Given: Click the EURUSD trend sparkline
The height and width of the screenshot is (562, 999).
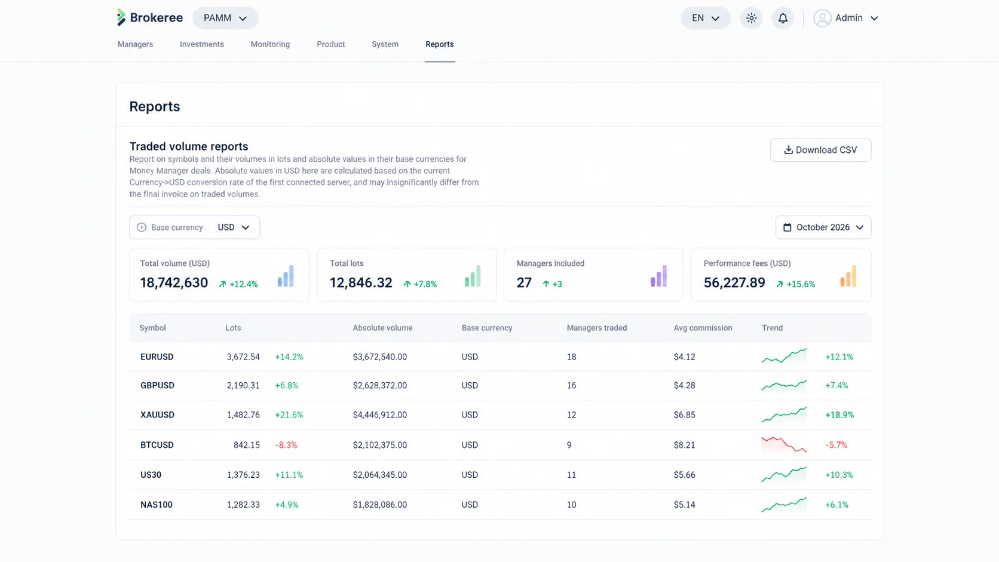Looking at the screenshot, I should tap(784, 356).
